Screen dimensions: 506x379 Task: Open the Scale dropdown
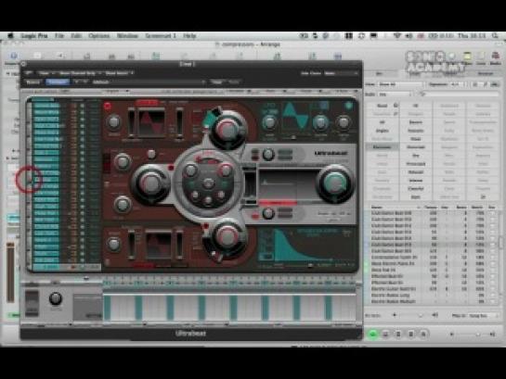coord(395,95)
